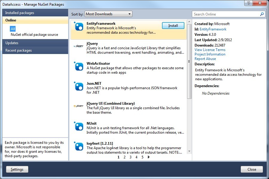Click the search magnifier icon
Screen dimensions: 269x179
pos(262,14)
